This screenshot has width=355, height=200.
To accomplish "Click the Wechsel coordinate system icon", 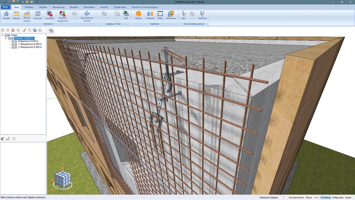I will [202, 15].
